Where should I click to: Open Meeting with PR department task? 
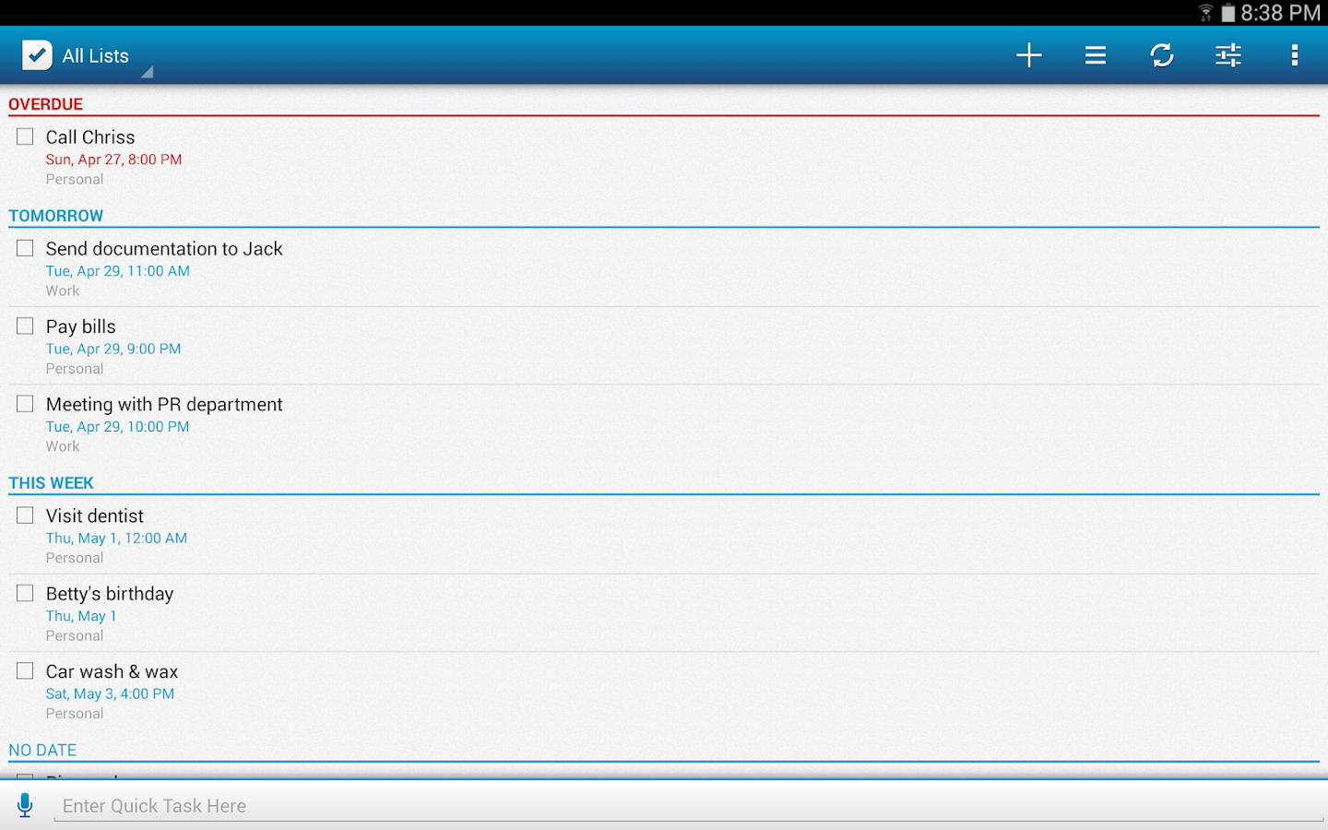(664, 424)
